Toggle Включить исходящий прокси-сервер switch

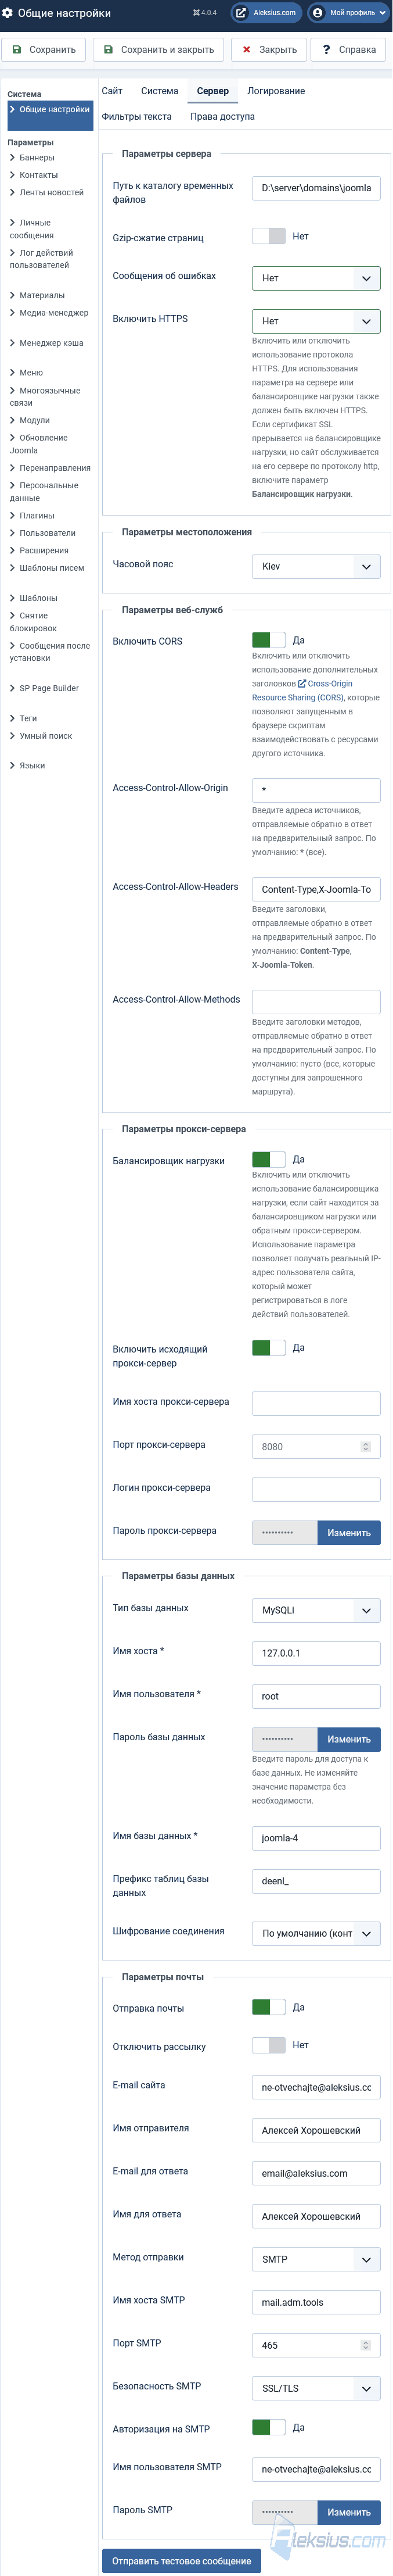pyautogui.click(x=268, y=1347)
